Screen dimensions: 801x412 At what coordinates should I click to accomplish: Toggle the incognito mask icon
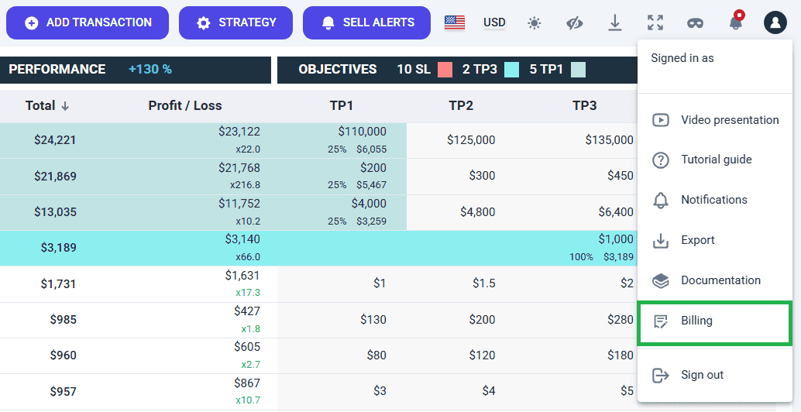695,23
